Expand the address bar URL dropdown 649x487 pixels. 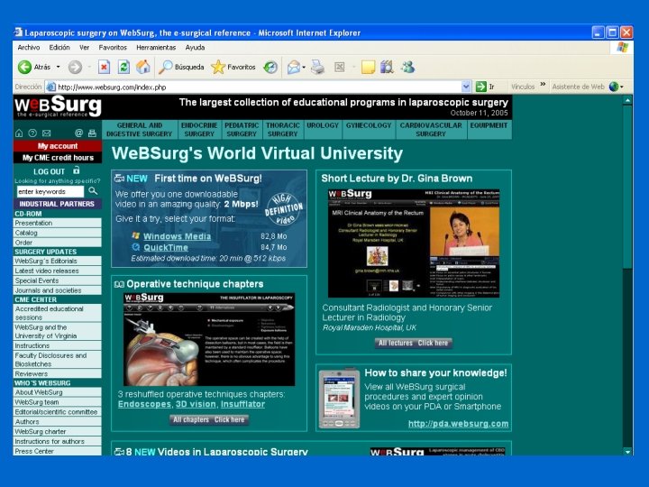tap(466, 87)
